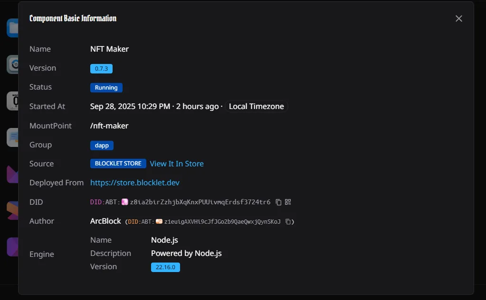The height and width of the screenshot is (300, 486).
Task: Click the Engine label
Action: [41, 254]
